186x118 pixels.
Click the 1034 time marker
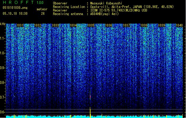(x=73, y=25)
